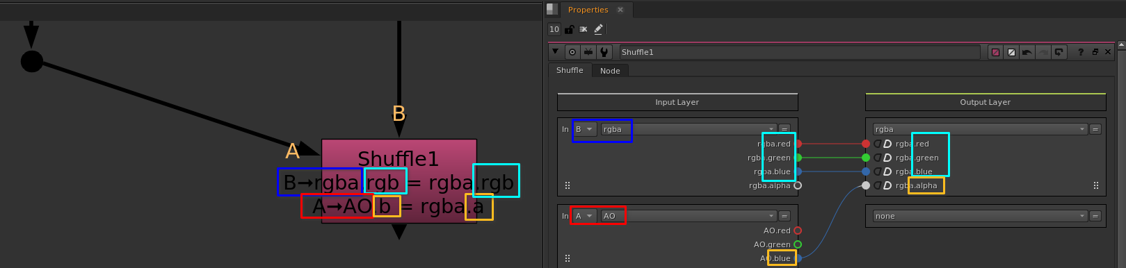This screenshot has height=268, width=1126.
Task: Open the rgba output layer dropdown
Action: pyautogui.click(x=980, y=129)
